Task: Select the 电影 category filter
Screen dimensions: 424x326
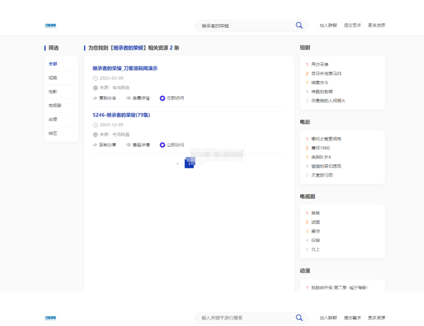Action: click(x=52, y=91)
